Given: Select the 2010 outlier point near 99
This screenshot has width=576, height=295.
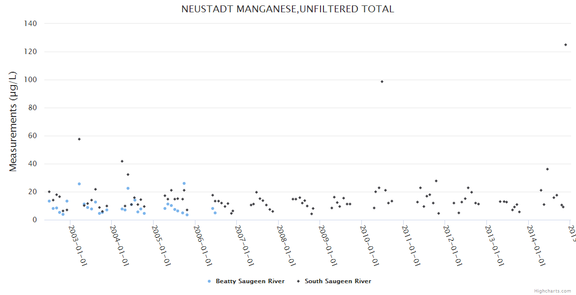Looking at the screenshot, I should coord(382,82).
